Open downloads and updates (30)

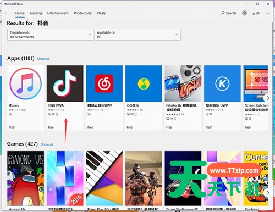[256, 13]
